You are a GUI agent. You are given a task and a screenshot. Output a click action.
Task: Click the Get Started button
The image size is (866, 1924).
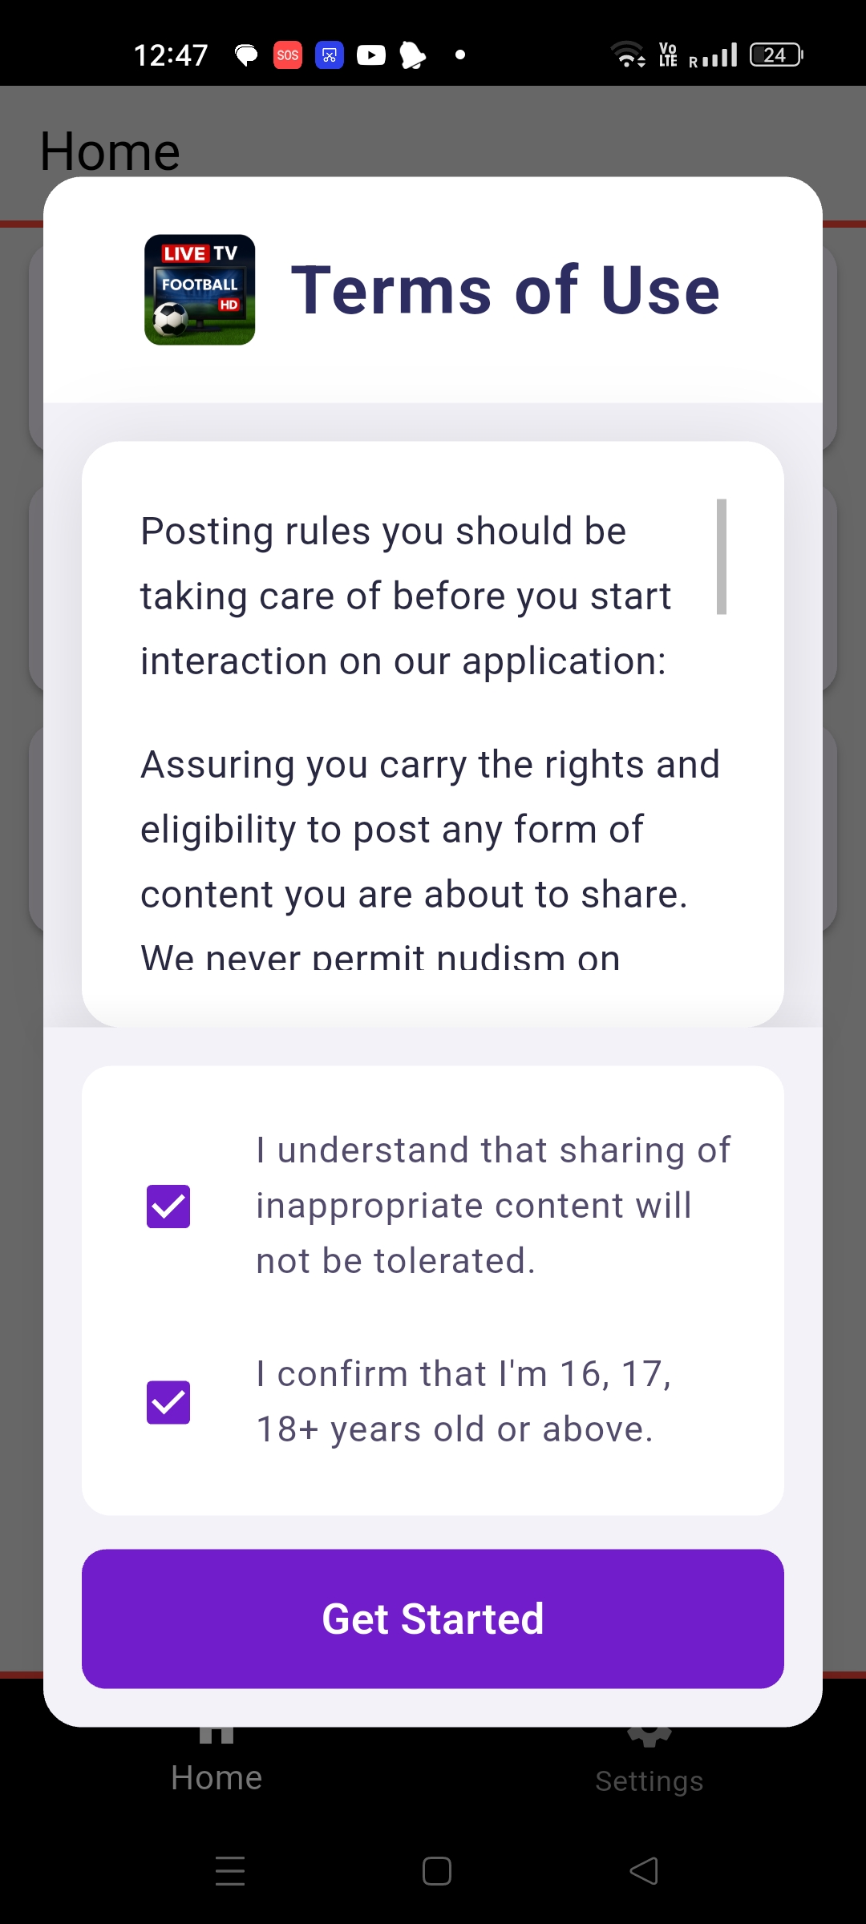(433, 1619)
